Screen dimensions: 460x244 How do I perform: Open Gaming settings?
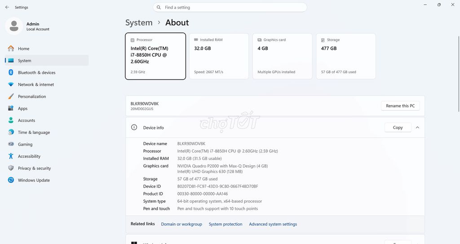pyautogui.click(x=47, y=144)
